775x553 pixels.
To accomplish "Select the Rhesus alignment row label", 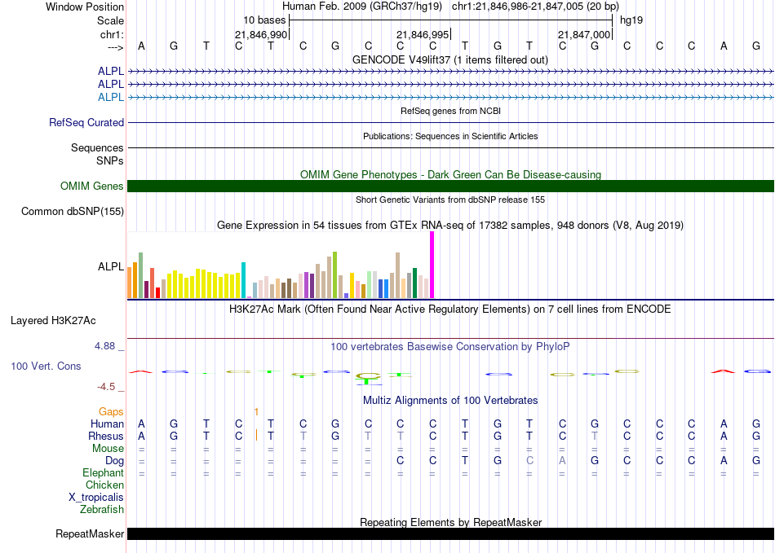I will click(x=107, y=437).
